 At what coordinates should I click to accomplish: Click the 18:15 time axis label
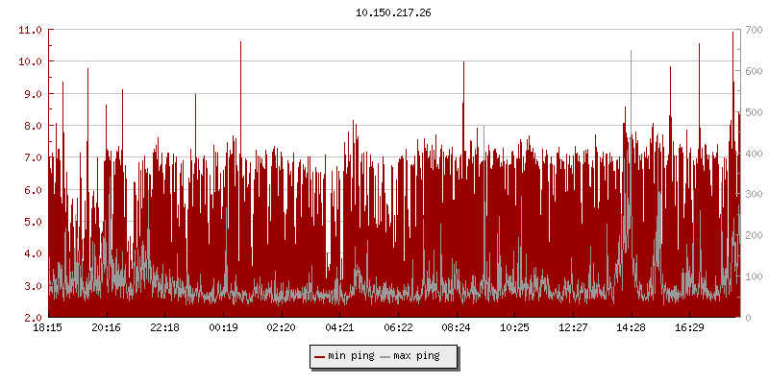click(x=48, y=328)
